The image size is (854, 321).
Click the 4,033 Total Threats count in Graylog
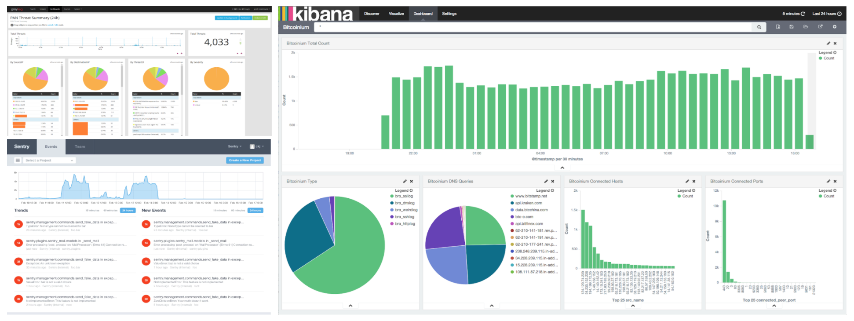[216, 42]
